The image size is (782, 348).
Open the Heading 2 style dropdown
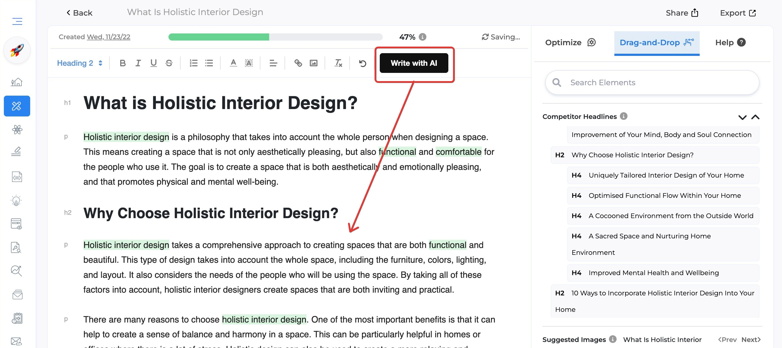80,63
